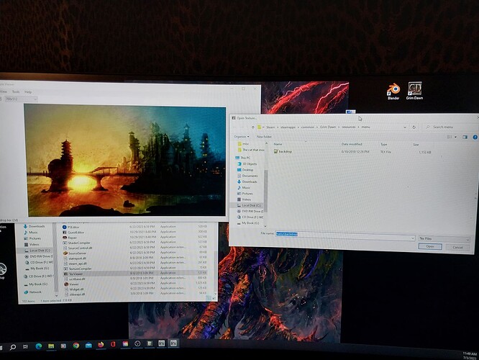The width and height of the screenshot is (479, 360).
Task: Open the Grim Dawn desktop shortcut
Action: click(414, 91)
